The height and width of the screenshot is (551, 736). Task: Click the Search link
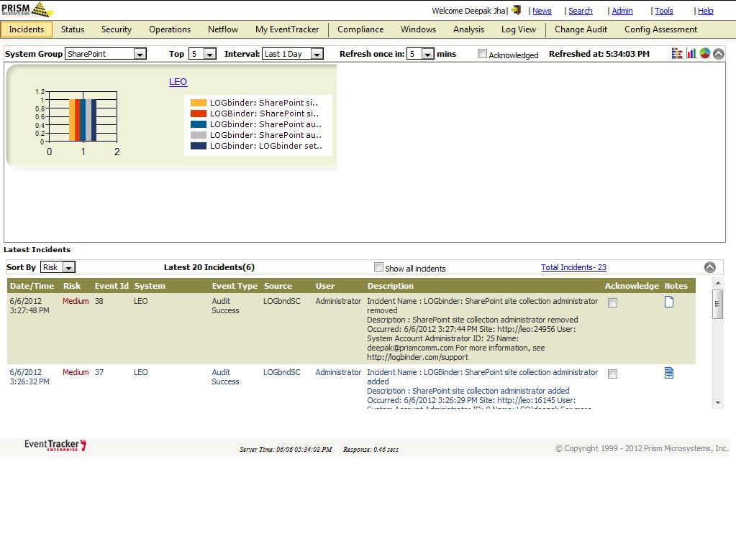[x=580, y=11]
